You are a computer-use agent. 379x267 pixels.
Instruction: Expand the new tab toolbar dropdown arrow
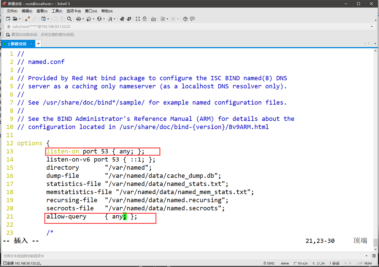(x=168, y=19)
